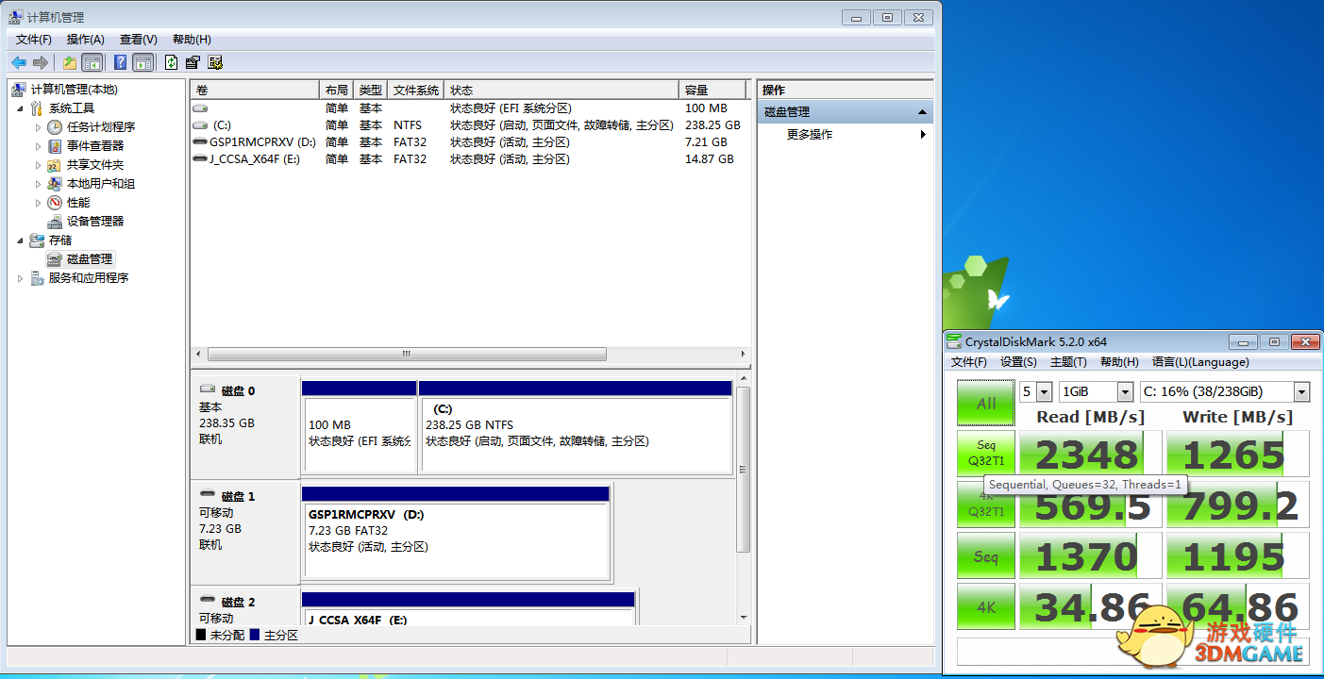Click the Refresh toolbar icon
This screenshot has width=1324, height=679.
click(x=171, y=63)
